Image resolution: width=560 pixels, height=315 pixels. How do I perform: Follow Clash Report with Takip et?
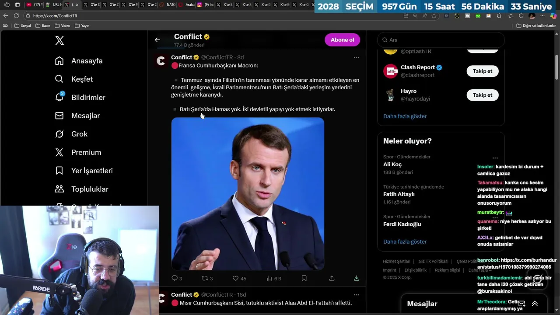(x=483, y=71)
